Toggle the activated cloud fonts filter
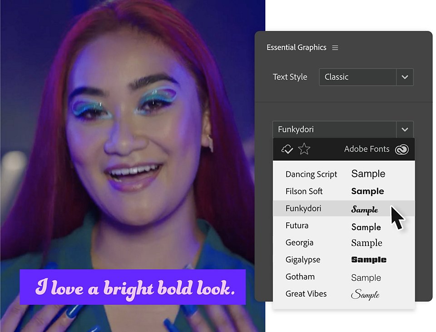Viewport: 436px width, 332px height. pyautogui.click(x=287, y=149)
